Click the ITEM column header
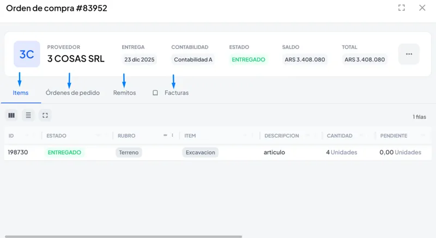Screen dimensions: 436x238 point(190,136)
